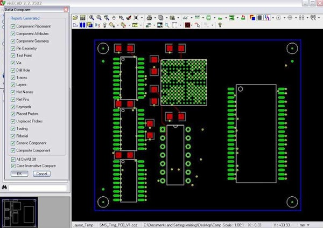Click the question mark help icon
The image size is (323, 228).
click(x=221, y=25)
